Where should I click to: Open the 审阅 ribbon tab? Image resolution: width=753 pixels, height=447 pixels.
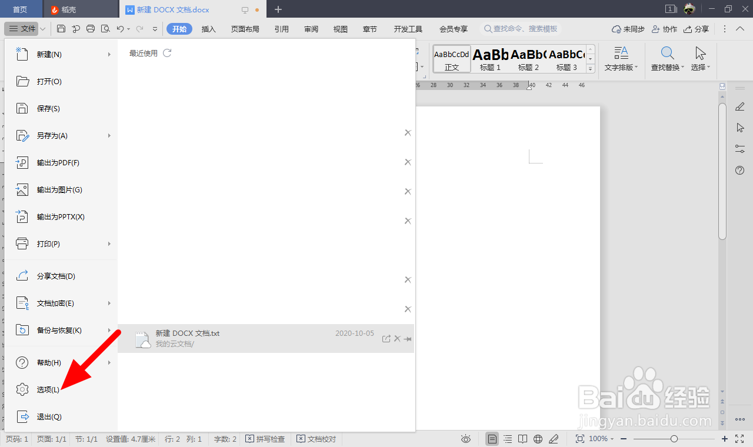coord(311,29)
